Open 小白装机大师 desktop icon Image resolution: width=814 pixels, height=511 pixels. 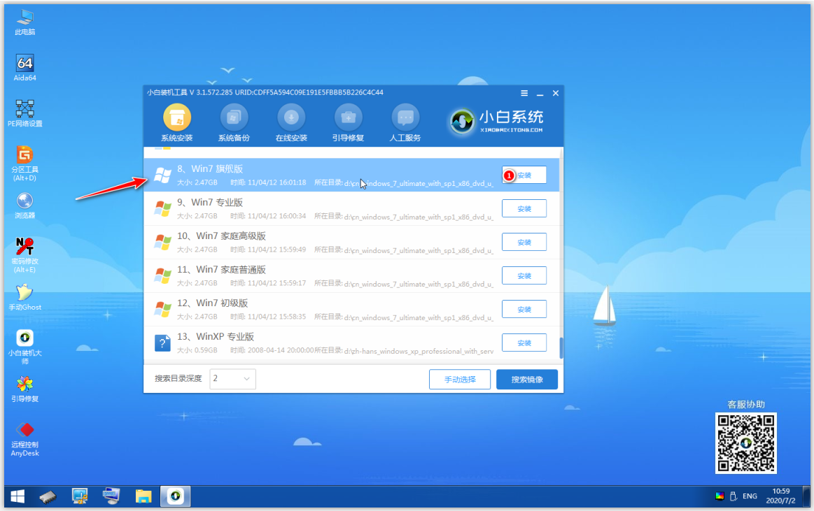(x=25, y=347)
